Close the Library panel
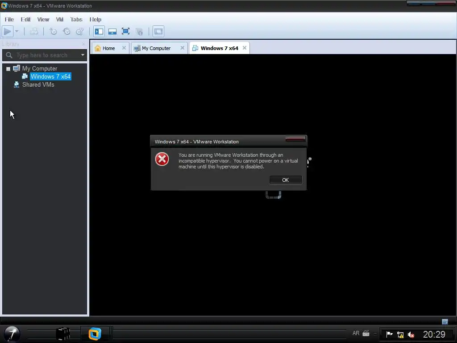The width and height of the screenshot is (457, 343). point(83,44)
